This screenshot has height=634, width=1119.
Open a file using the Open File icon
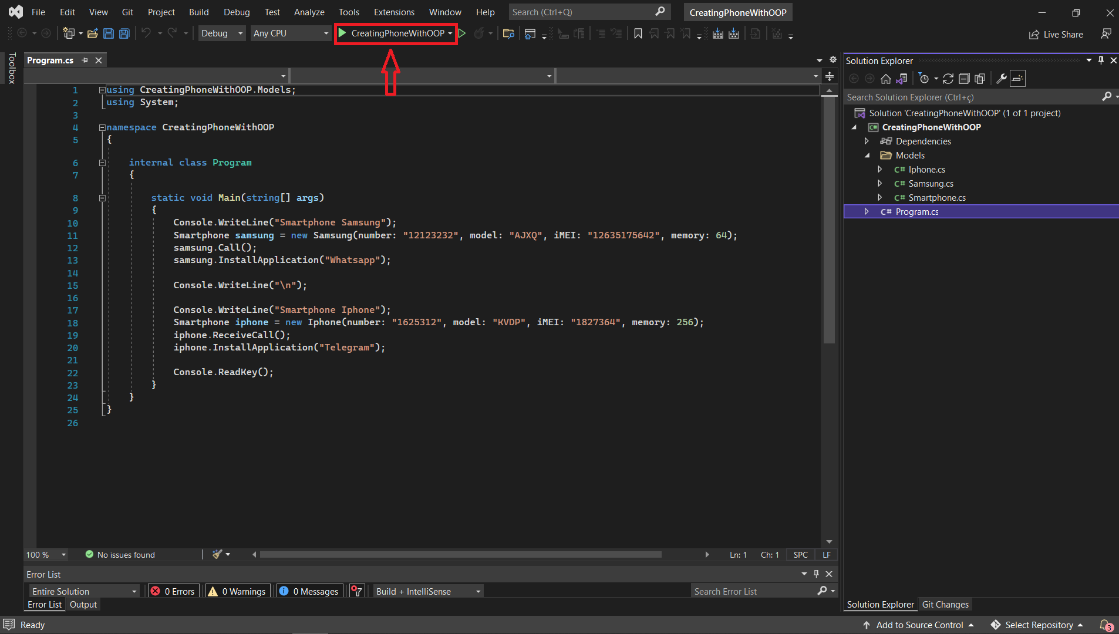[92, 33]
